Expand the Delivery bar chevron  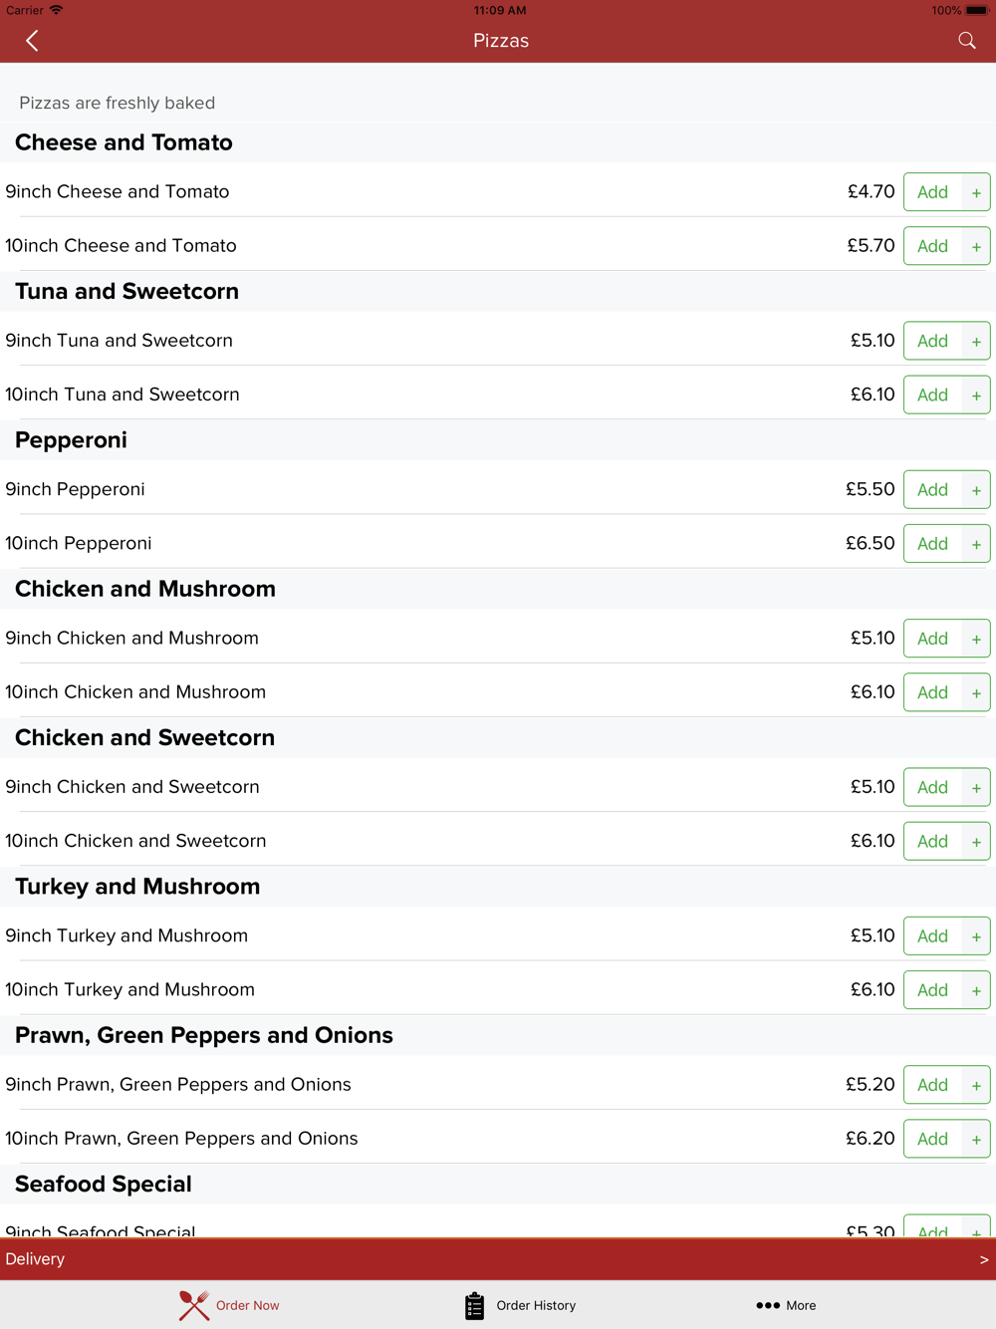[983, 1259]
